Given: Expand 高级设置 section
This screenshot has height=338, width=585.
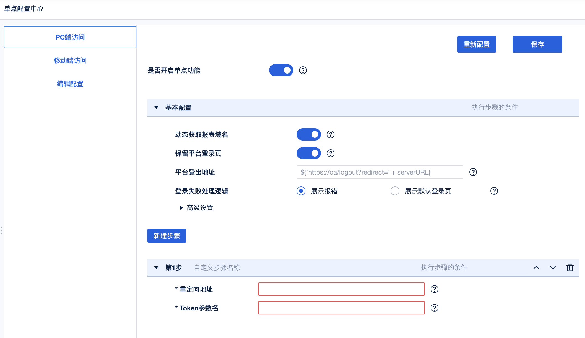Looking at the screenshot, I should pos(181,208).
